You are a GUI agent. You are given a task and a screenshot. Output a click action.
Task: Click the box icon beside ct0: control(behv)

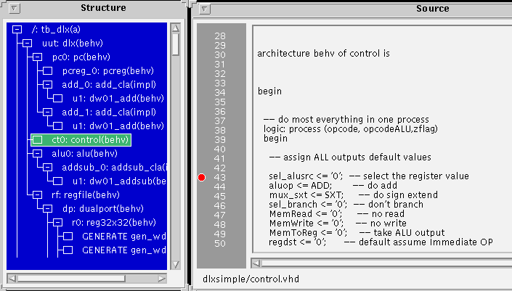(38, 139)
